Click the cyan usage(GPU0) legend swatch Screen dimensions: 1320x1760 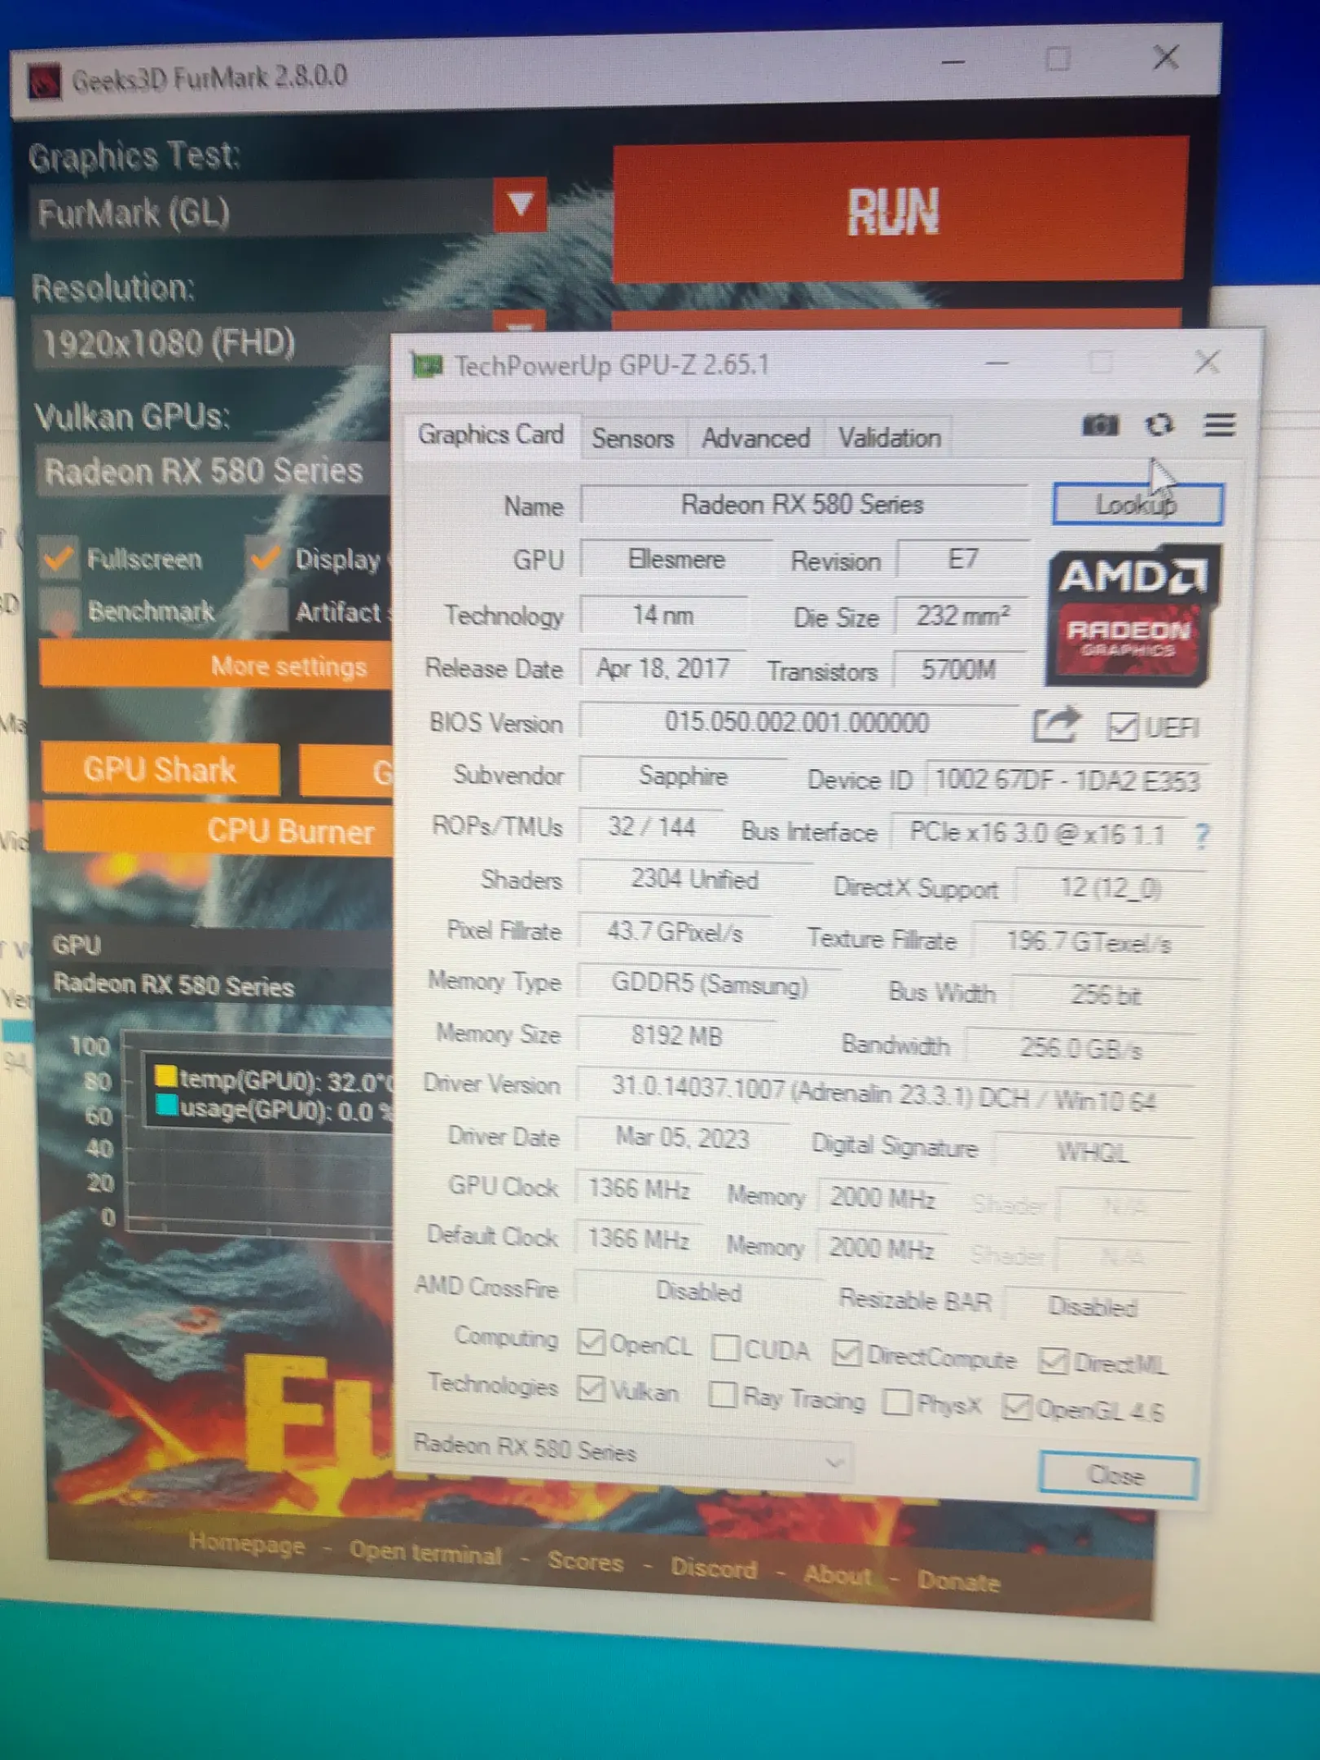coord(166,1106)
